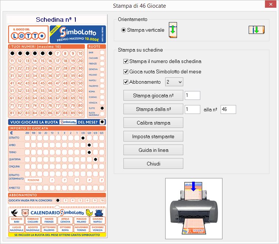Click the SETTEMBRE PALERMO calendar cell
Image resolution: width=279 pixels, height=244 pixels.
point(49,229)
